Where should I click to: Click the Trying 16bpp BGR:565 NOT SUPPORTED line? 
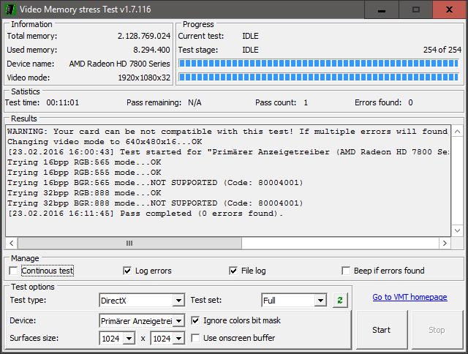[x=155, y=183]
